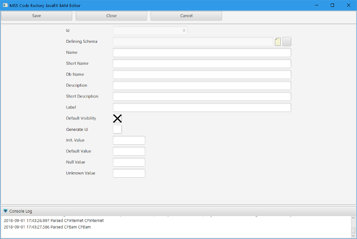
Task: Focus the Label input field
Action: tap(202, 108)
